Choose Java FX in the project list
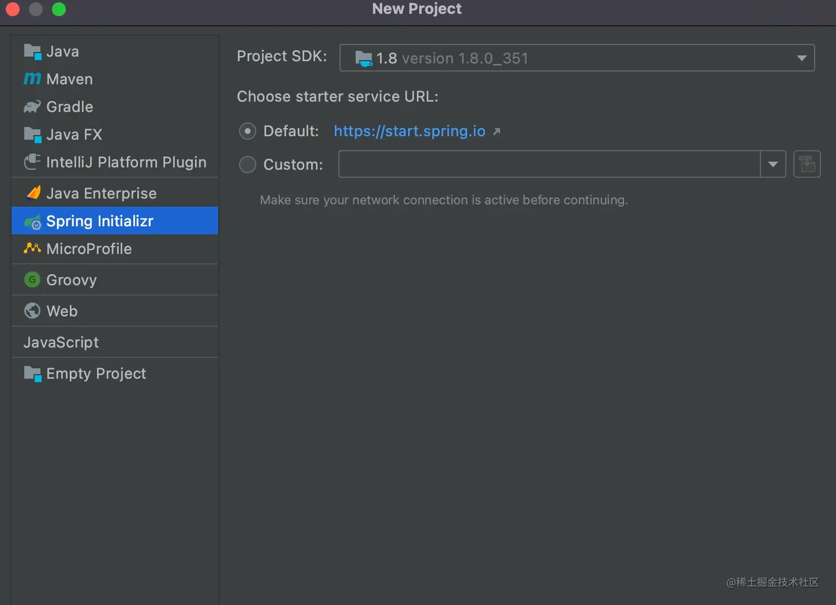836x605 pixels. click(x=74, y=135)
